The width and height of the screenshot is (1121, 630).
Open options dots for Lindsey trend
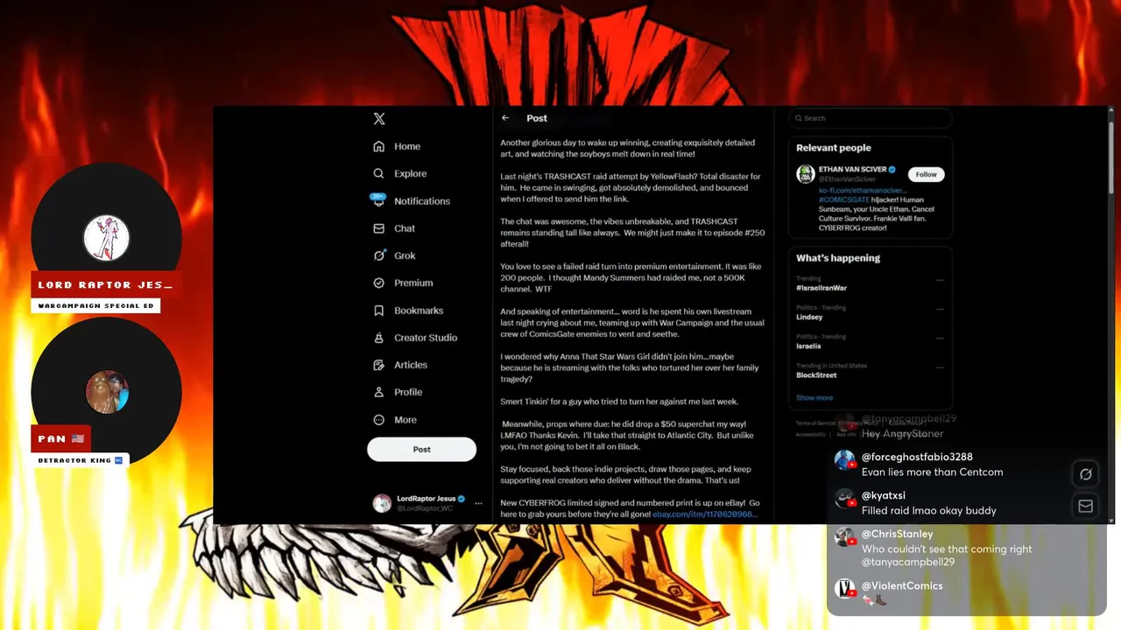pos(940,309)
